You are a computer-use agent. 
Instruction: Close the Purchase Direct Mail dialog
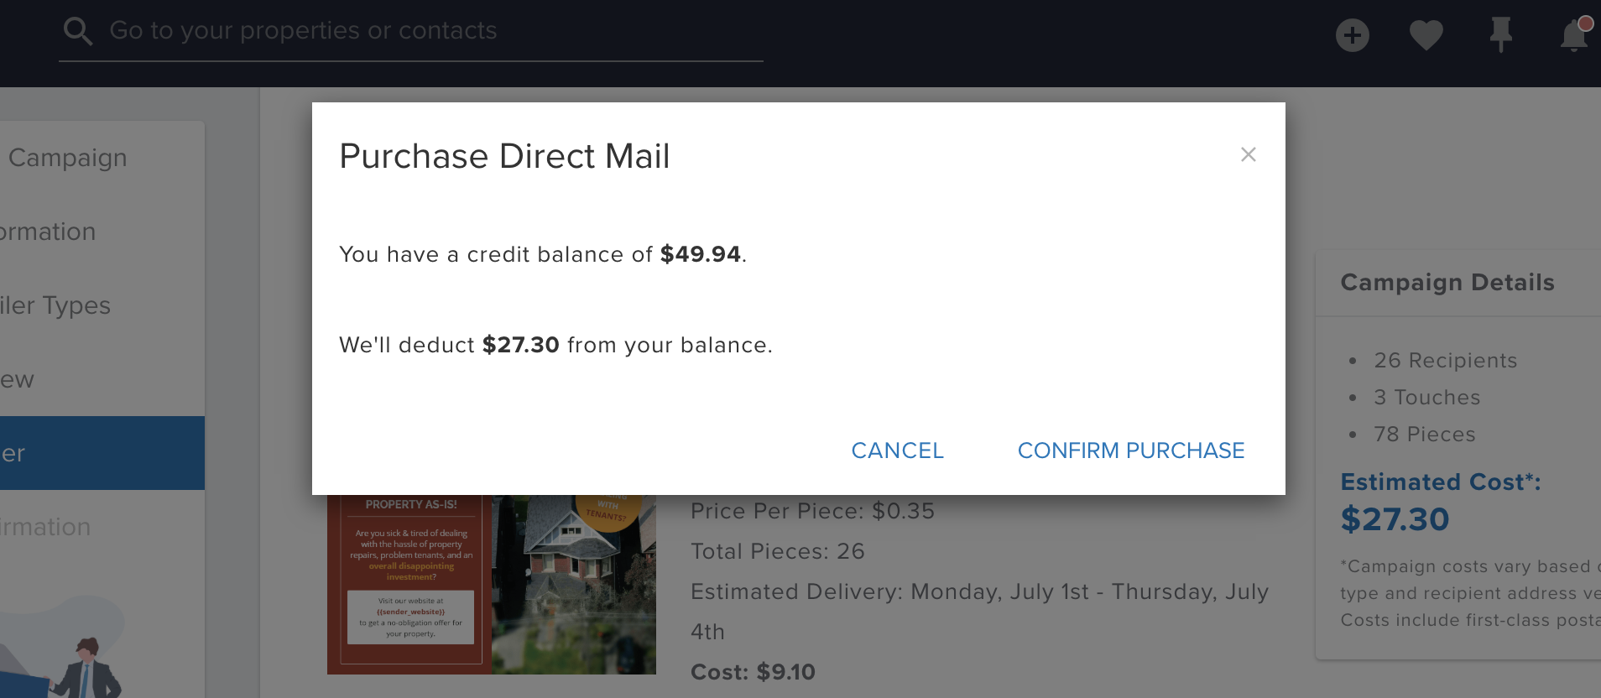[1248, 154]
